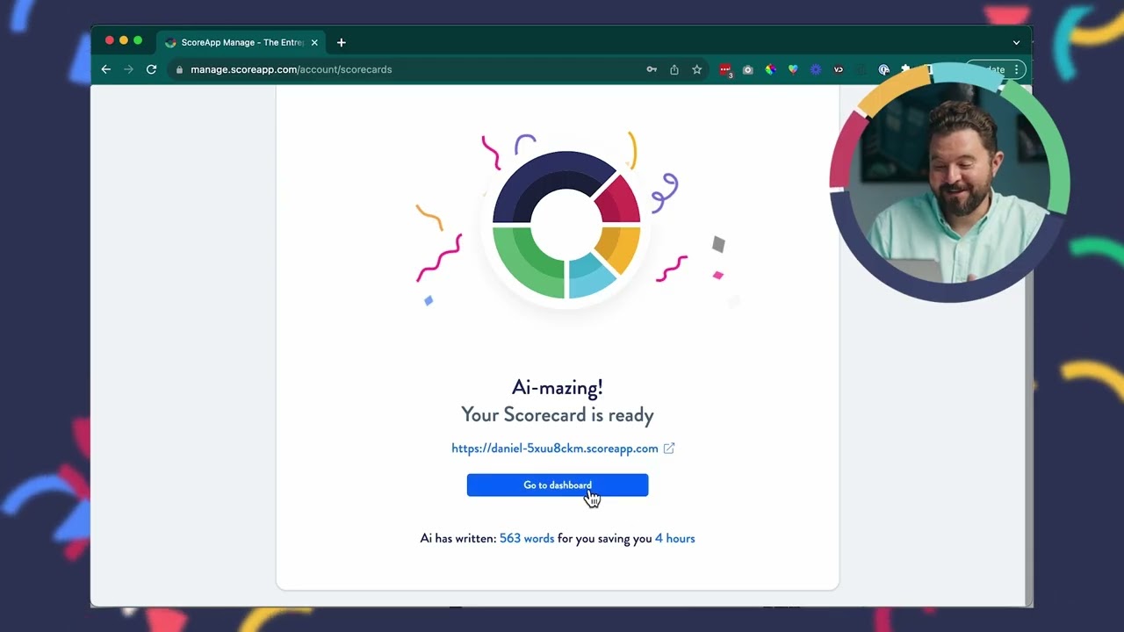The image size is (1124, 632).
Task: Click the share page icon
Action: click(674, 69)
